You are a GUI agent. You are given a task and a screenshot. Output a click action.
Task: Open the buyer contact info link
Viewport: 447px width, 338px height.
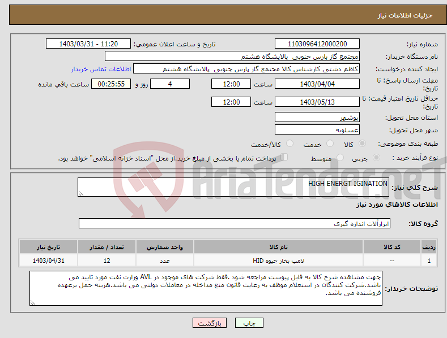pos(101,69)
